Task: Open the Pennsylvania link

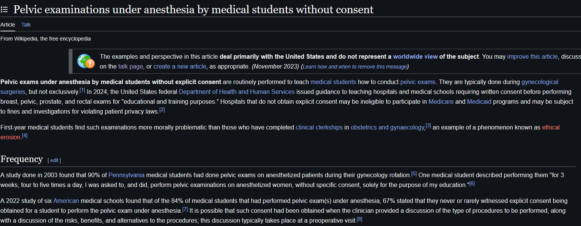Action: point(126,175)
